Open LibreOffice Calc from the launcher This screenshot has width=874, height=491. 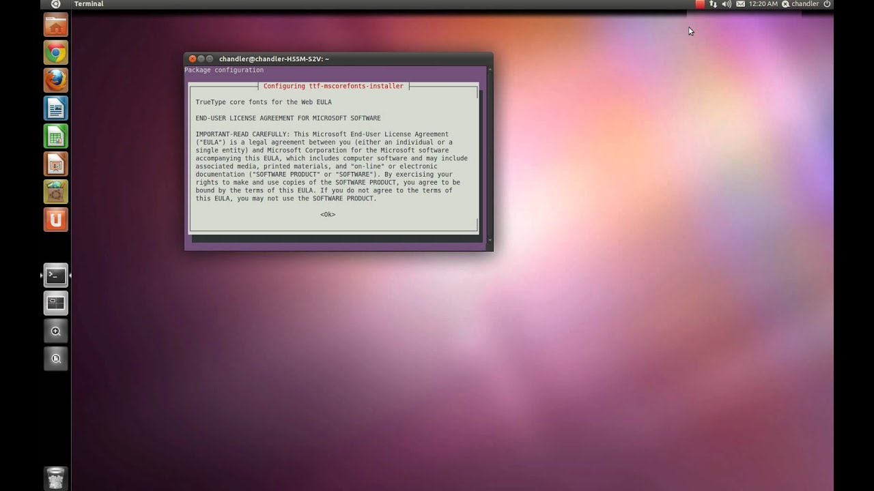[56, 136]
